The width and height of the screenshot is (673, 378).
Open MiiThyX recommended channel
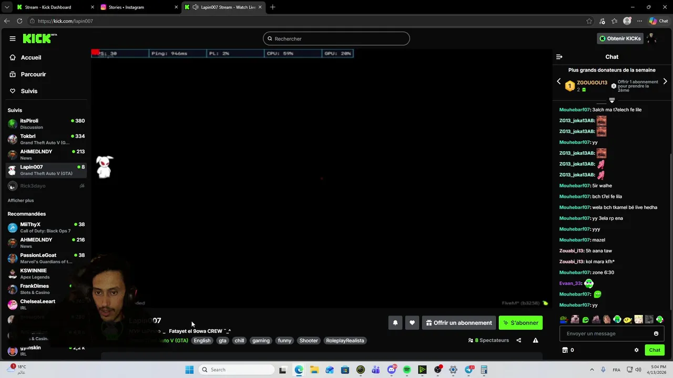tap(46, 227)
